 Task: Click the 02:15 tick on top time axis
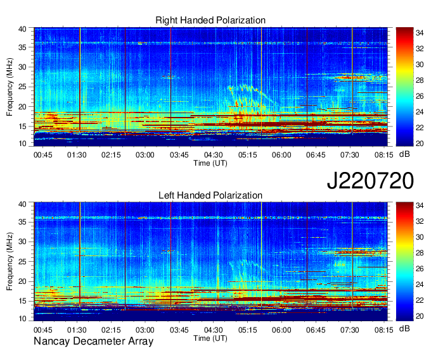pos(111,155)
